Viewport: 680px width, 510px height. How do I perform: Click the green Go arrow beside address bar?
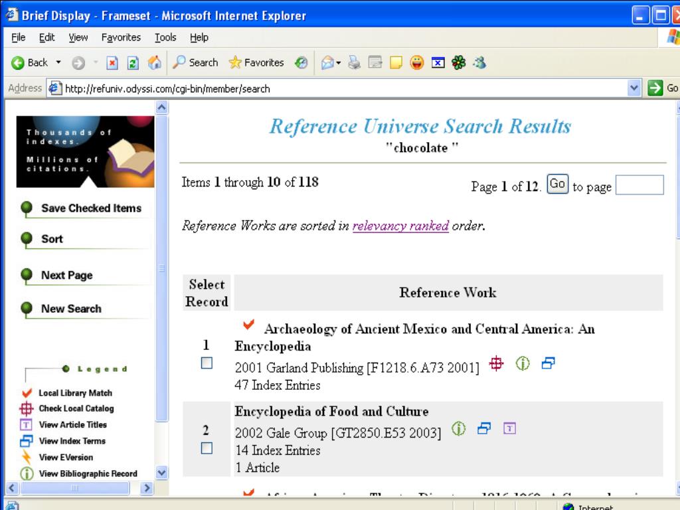[655, 88]
